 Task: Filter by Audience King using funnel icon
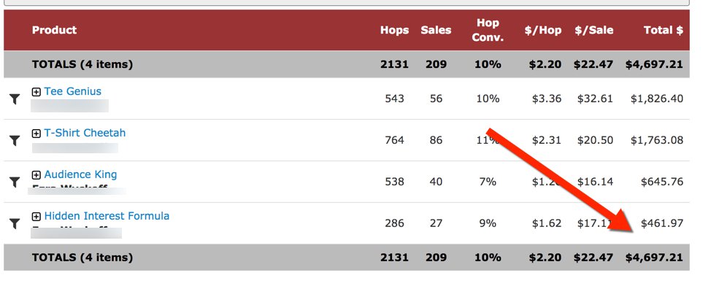tap(15, 182)
